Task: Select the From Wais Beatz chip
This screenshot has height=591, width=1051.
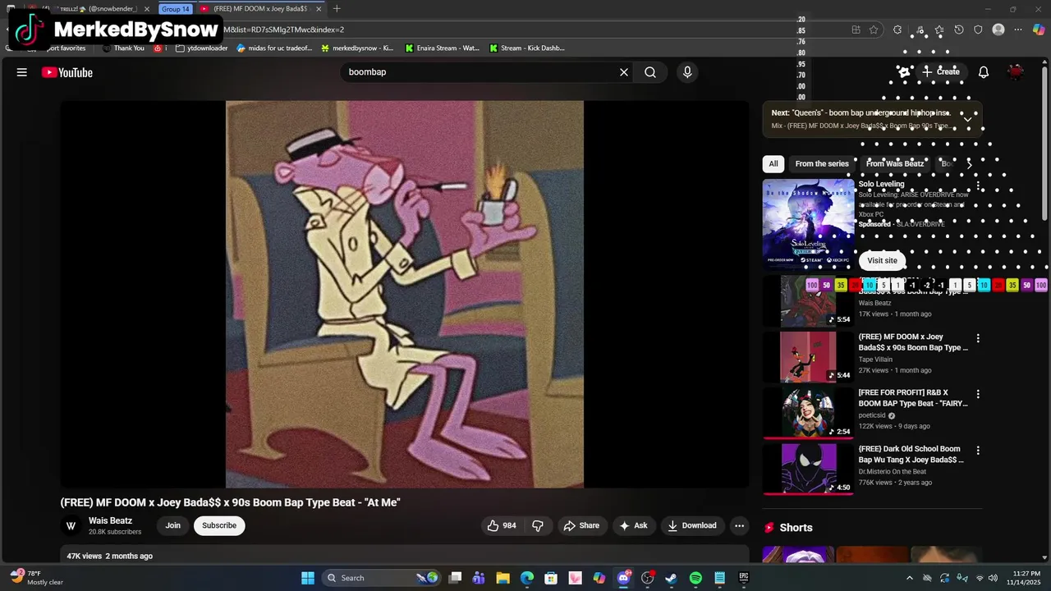Action: pos(895,163)
